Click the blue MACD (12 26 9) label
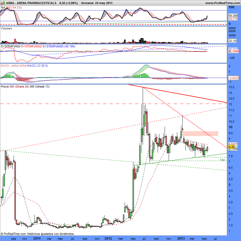The width and height of the screenshot is (241, 241). click(38, 66)
